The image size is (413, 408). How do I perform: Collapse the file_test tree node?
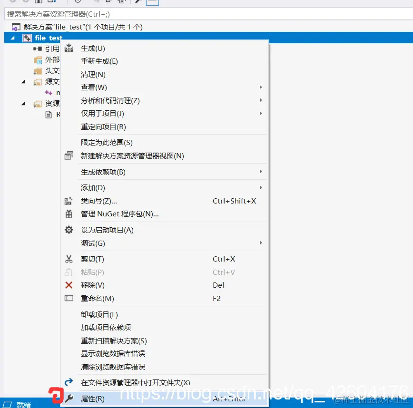tap(12, 38)
